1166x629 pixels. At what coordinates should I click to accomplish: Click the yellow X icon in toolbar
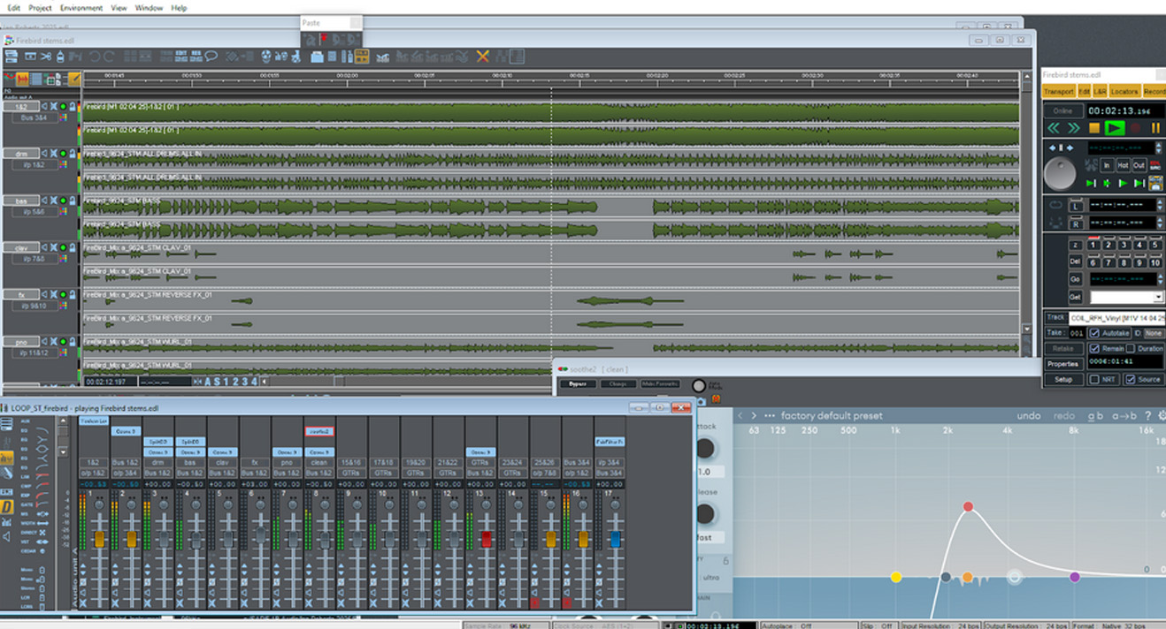(x=482, y=57)
